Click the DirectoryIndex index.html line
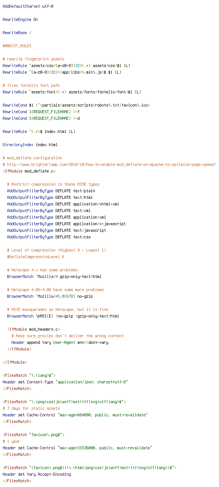The width and height of the screenshot is (219, 487). point(30,145)
